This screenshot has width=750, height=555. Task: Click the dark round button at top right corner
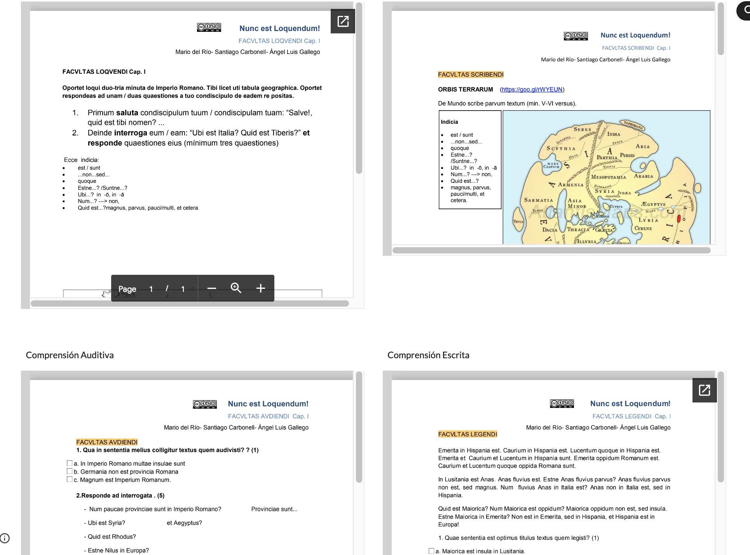tap(743, 11)
